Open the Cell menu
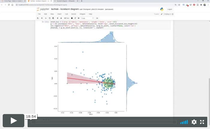Image resolution: width=210 pixels, height=129 pixels. point(66,14)
